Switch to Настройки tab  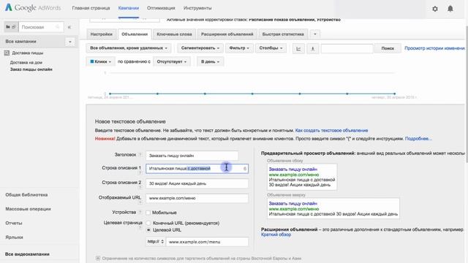102,34
